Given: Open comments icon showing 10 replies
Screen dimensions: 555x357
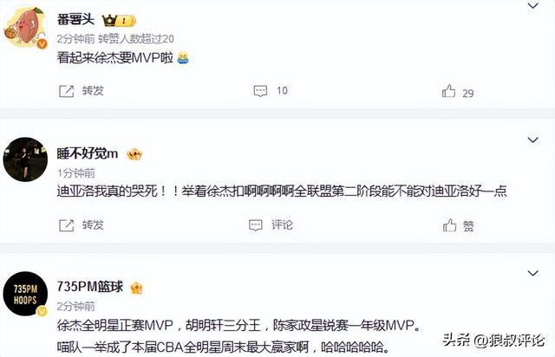Looking at the screenshot, I should [260, 91].
